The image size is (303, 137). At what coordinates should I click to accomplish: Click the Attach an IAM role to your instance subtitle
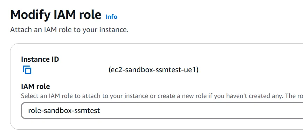(69, 30)
